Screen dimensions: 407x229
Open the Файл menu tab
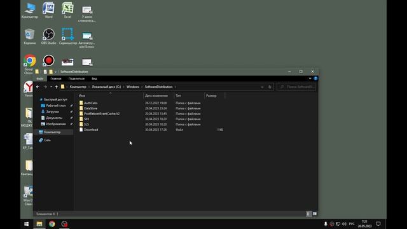click(39, 78)
